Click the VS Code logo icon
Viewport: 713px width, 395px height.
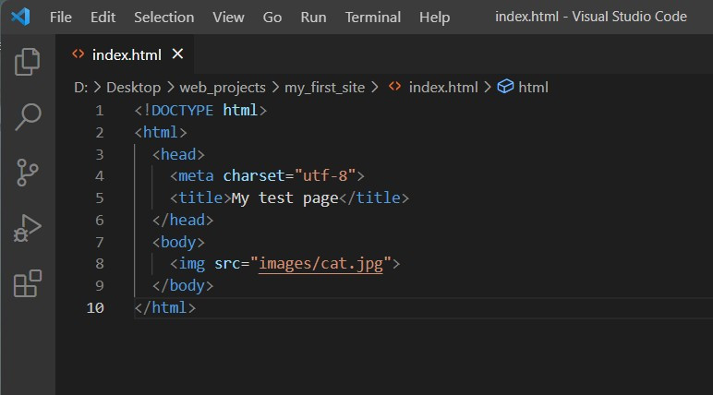(x=20, y=17)
